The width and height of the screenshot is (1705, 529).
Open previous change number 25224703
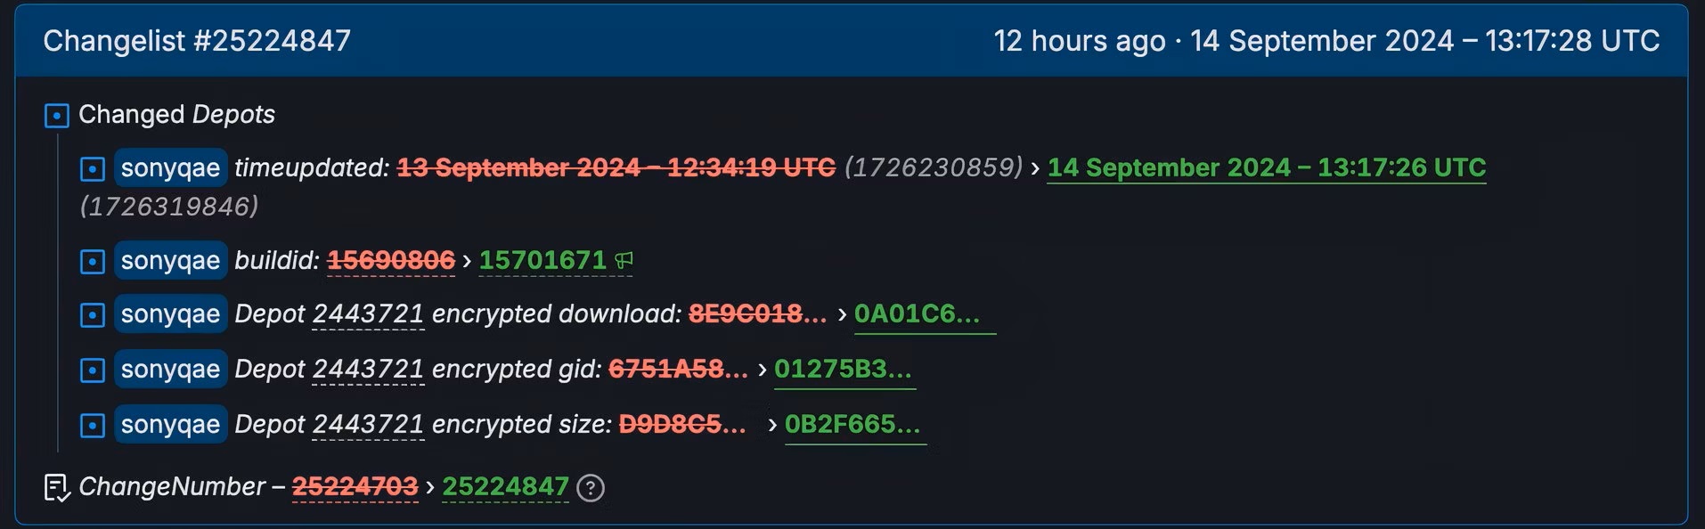[x=355, y=486]
